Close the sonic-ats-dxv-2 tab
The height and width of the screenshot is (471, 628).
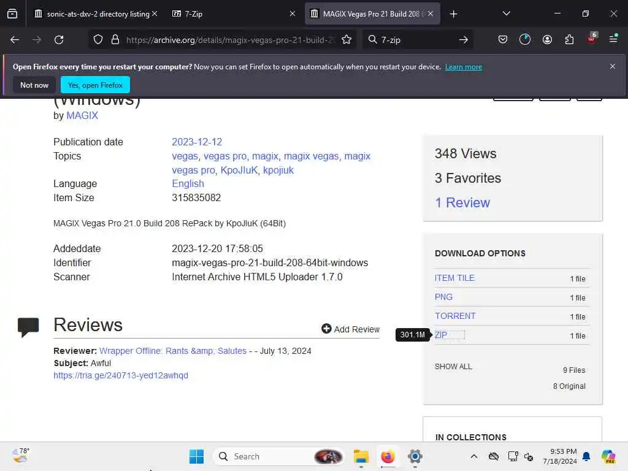coord(155,13)
